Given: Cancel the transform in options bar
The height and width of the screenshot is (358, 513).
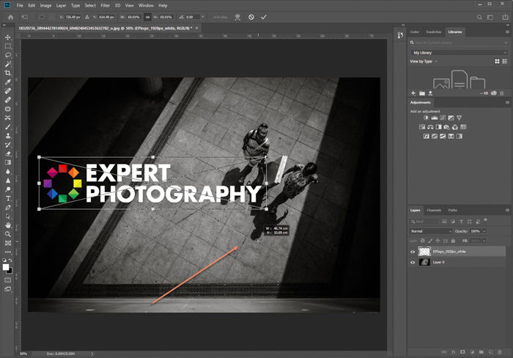Looking at the screenshot, I should (251, 17).
